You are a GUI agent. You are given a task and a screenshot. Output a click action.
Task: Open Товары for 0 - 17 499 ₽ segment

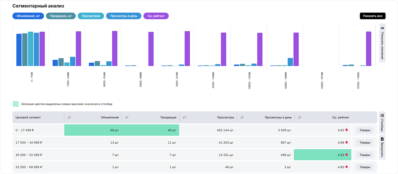pyautogui.click(x=365, y=130)
